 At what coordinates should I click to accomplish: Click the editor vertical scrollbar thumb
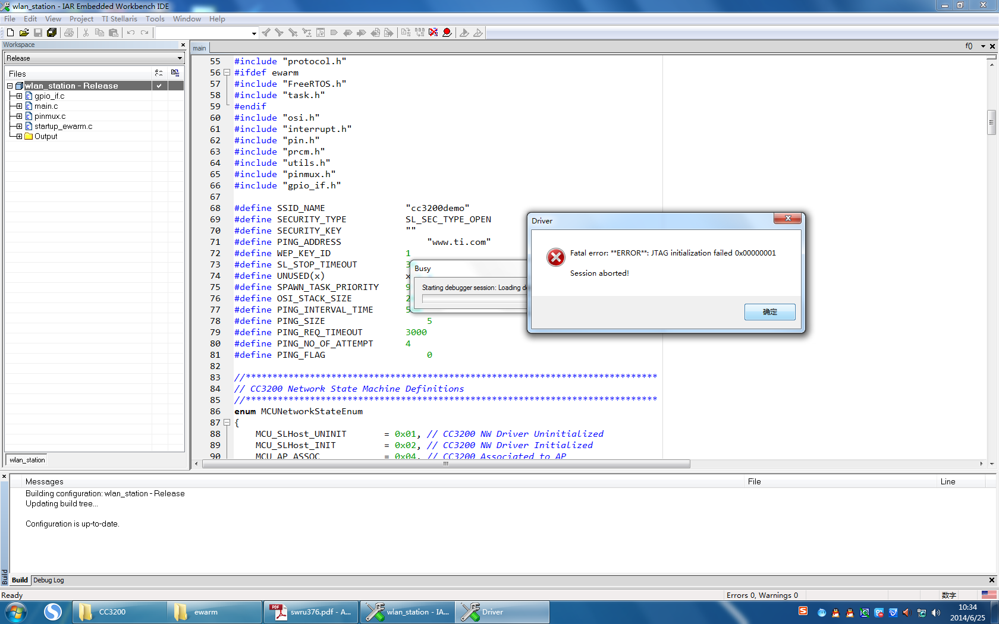tap(991, 122)
